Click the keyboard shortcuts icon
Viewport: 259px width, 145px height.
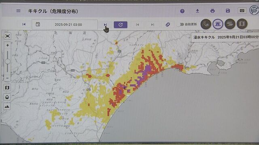coord(242,11)
